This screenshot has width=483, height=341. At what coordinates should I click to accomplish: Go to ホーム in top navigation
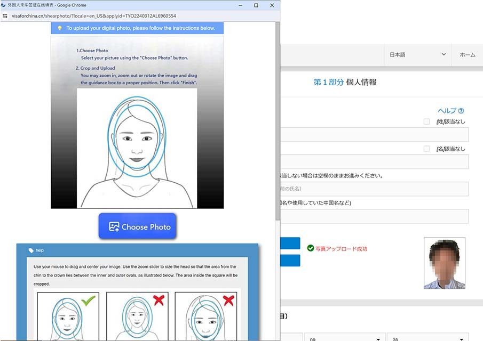tap(467, 55)
